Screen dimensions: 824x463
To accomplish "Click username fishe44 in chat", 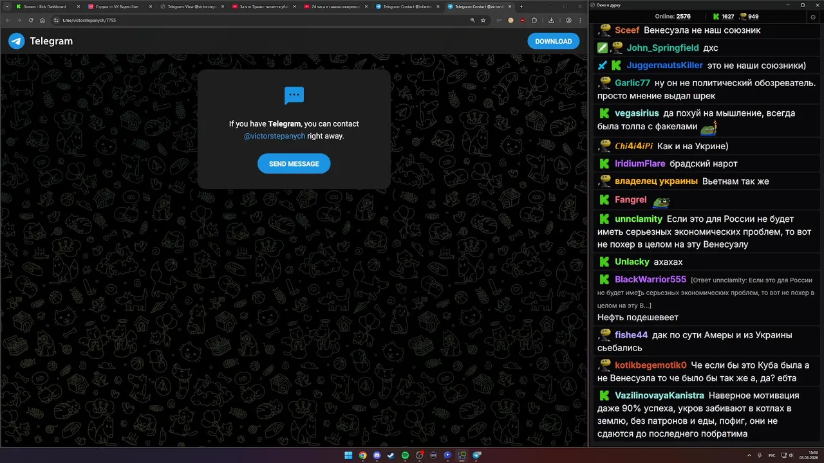I will coord(631,334).
